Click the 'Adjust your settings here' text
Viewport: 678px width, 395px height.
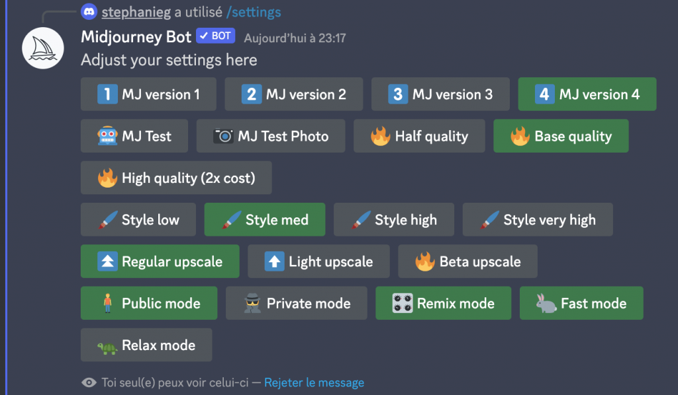(x=169, y=60)
